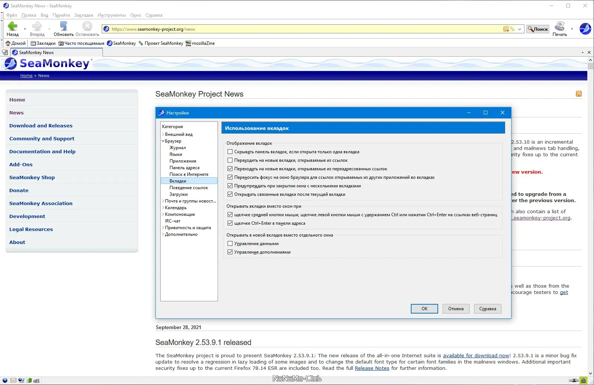This screenshot has height=385, width=594.
Task: Open the Вид menu
Action: [x=44, y=15]
